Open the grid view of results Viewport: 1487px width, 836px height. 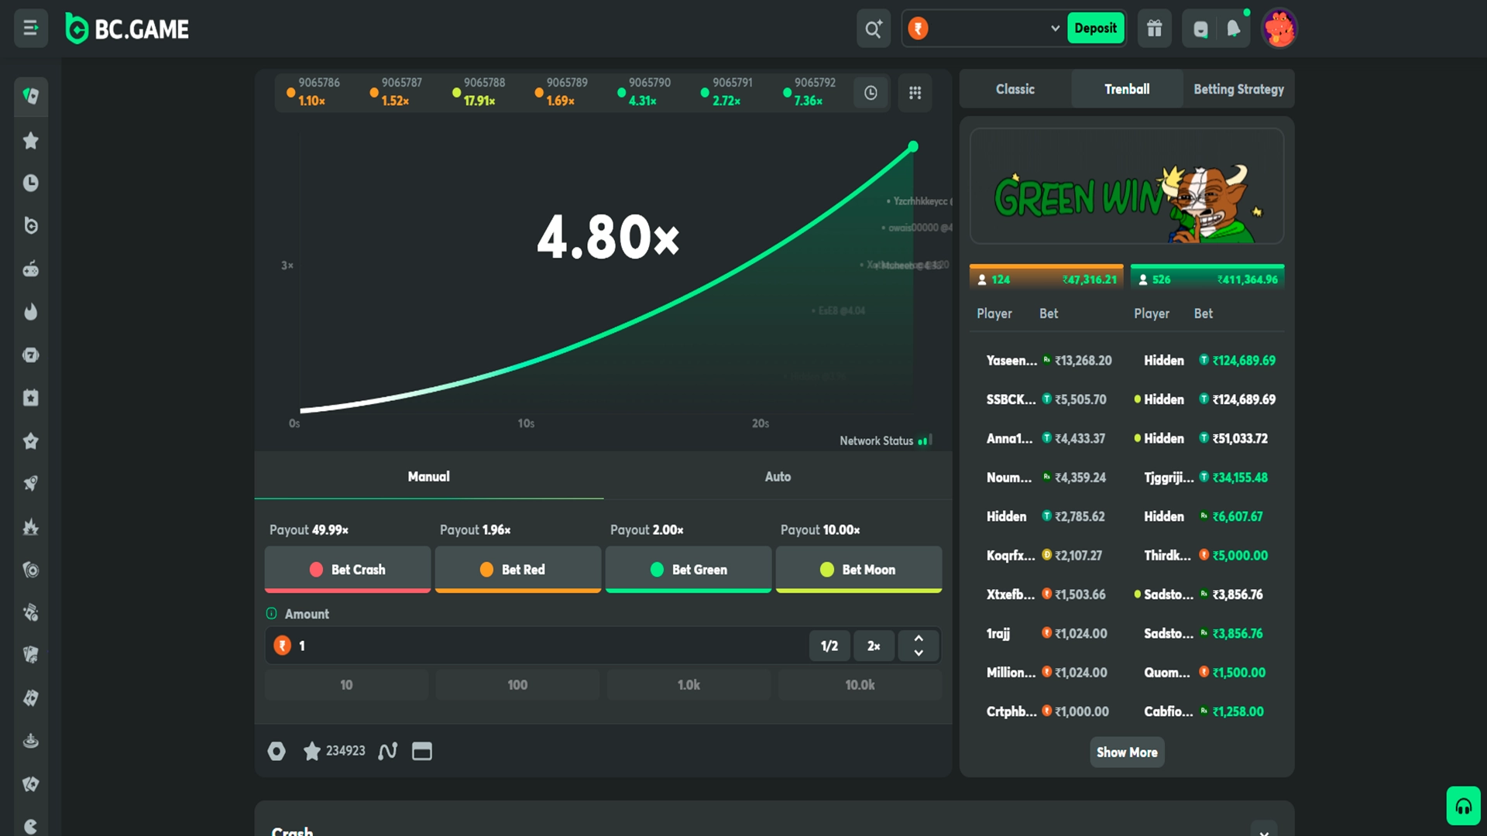(x=915, y=93)
